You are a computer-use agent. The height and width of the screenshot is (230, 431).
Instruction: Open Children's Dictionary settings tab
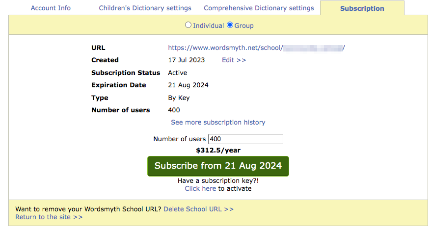[x=145, y=8]
